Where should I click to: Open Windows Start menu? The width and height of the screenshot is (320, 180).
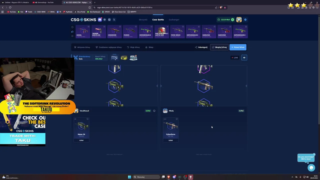[x=129, y=177]
